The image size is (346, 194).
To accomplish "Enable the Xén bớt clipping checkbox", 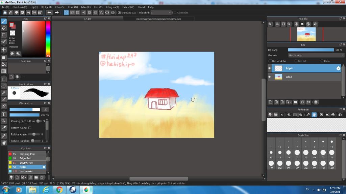I will (296, 61).
